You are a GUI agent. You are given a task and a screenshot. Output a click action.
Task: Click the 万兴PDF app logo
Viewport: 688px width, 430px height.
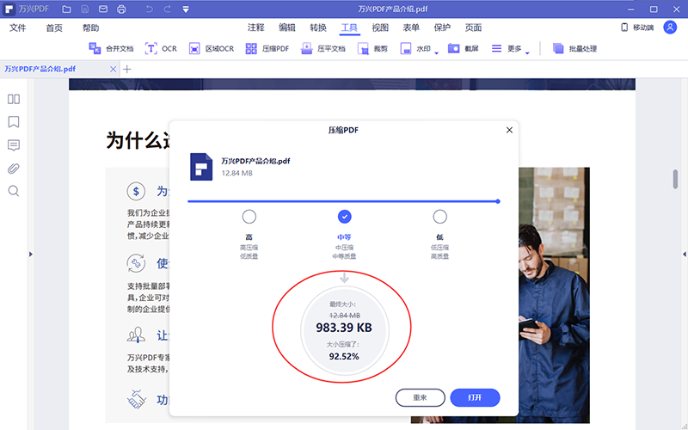tap(9, 9)
